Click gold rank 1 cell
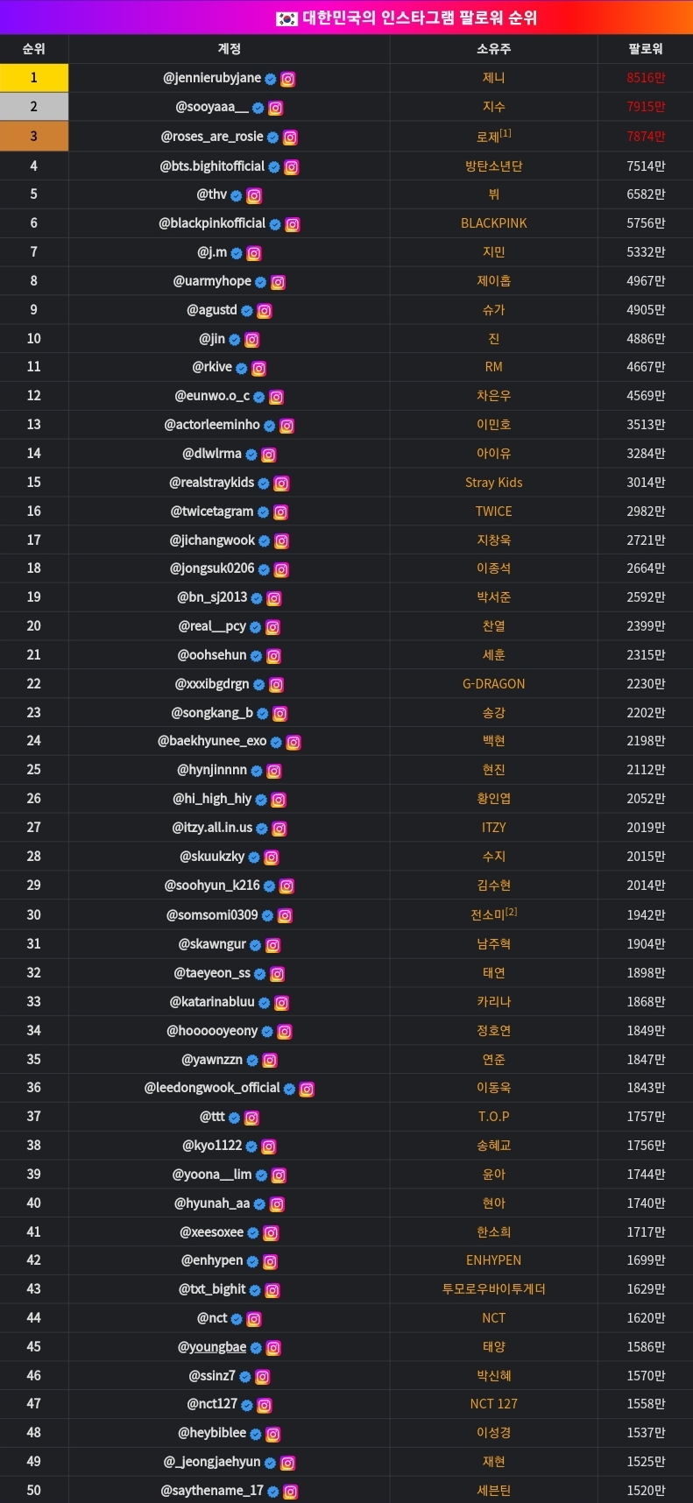Image resolution: width=693 pixels, height=1503 pixels. tap(33, 78)
